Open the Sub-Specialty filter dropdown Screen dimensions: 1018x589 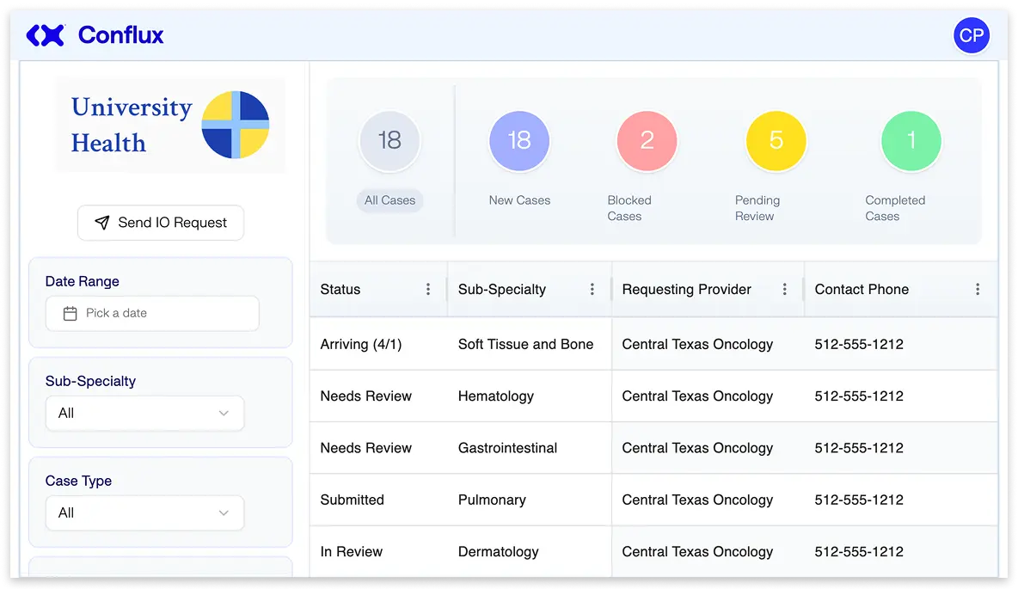pyautogui.click(x=144, y=414)
